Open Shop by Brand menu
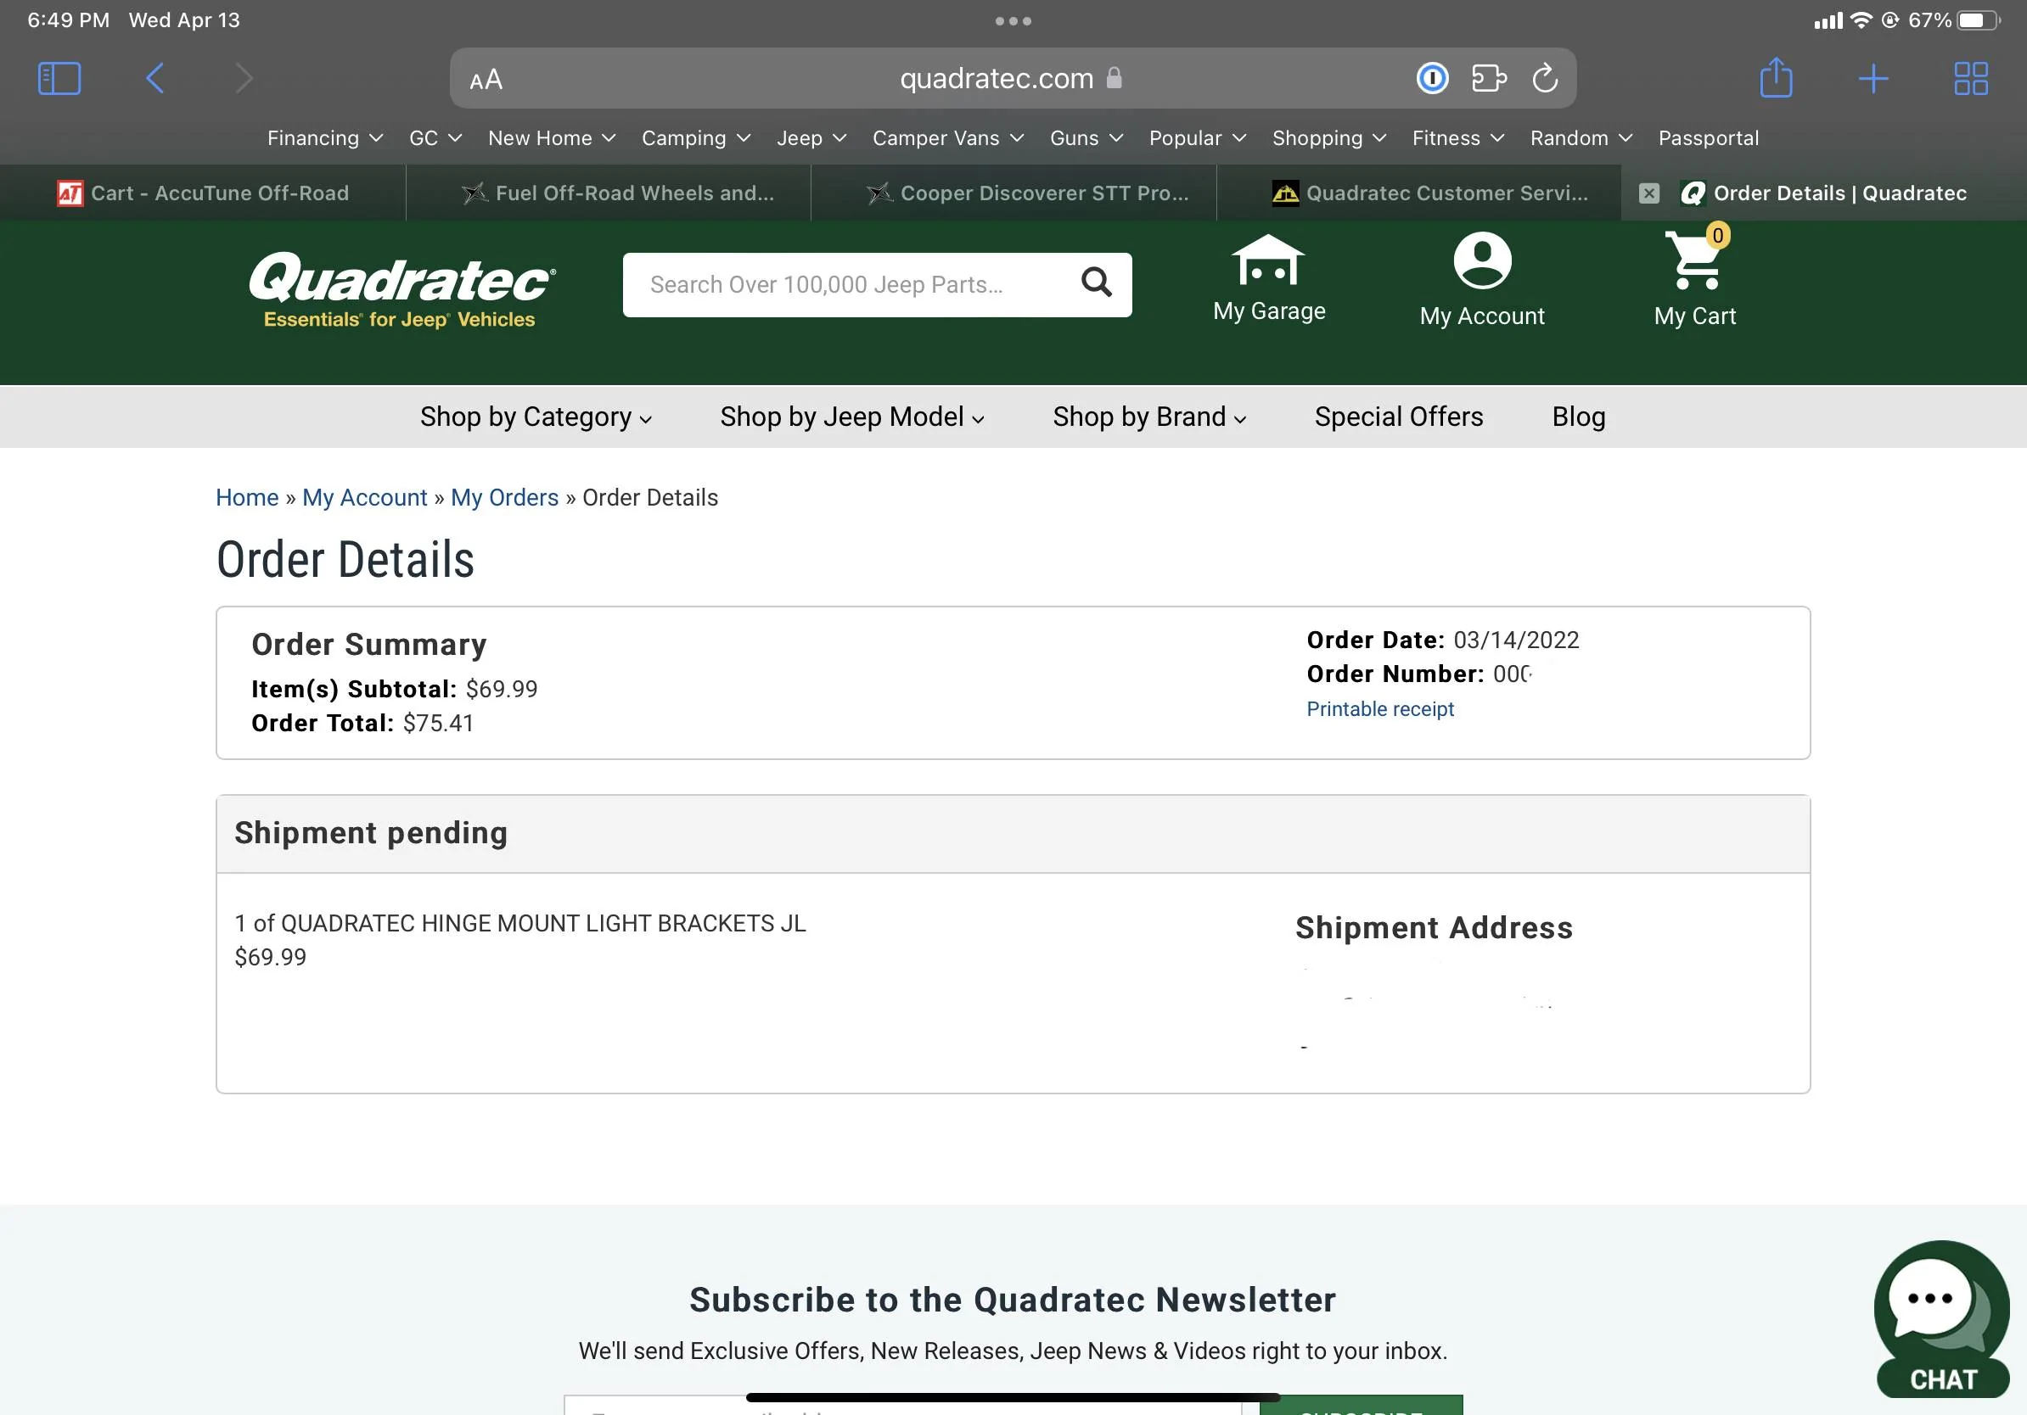 pyautogui.click(x=1149, y=417)
